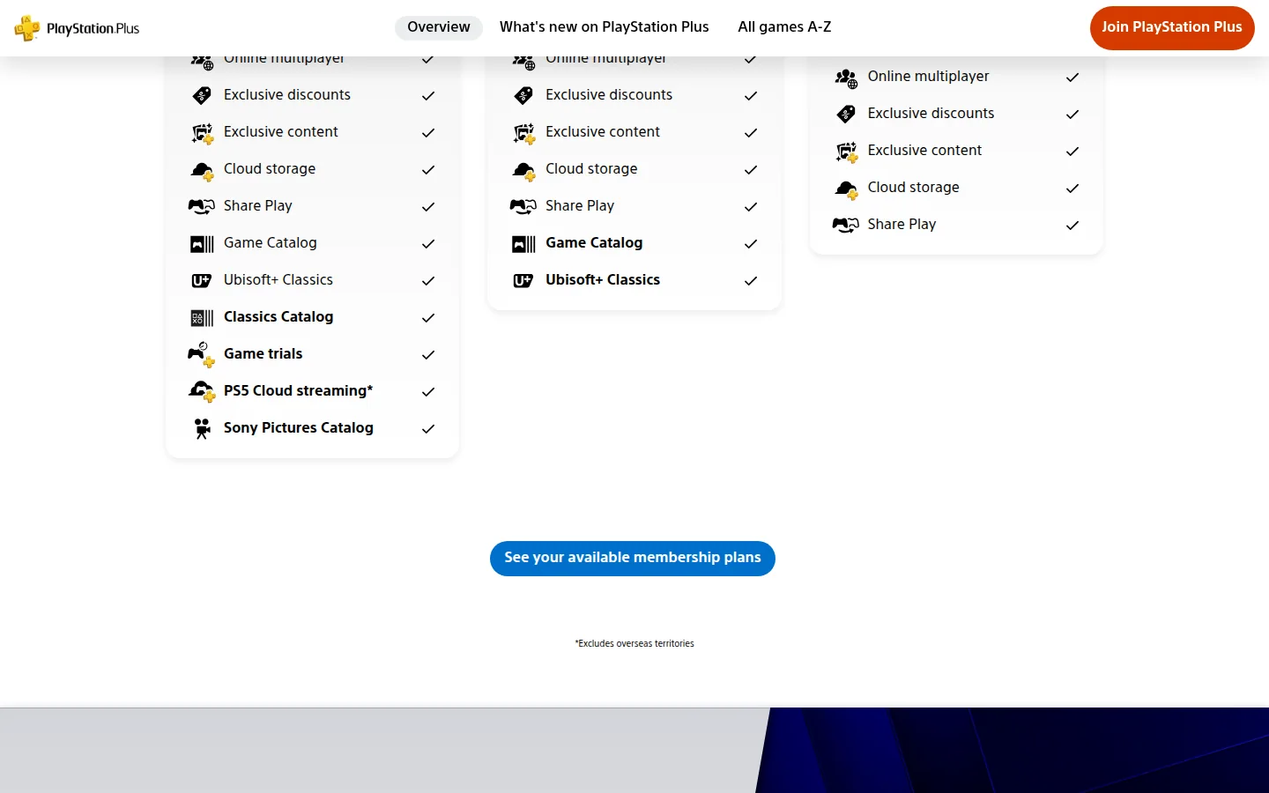Click 'Cloud storage' text in rightmost card

click(914, 188)
